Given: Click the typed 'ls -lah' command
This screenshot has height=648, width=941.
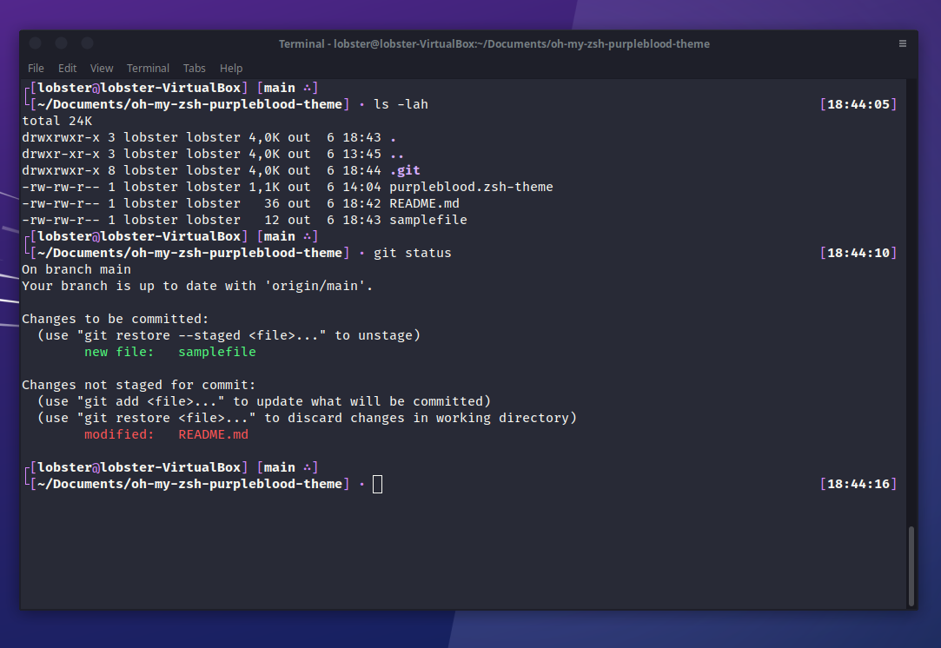Looking at the screenshot, I should pyautogui.click(x=401, y=104).
